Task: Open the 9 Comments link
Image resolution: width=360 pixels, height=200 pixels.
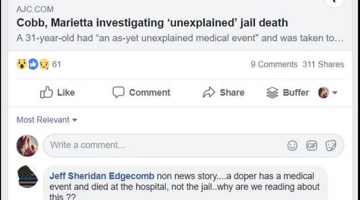Action: (x=274, y=65)
